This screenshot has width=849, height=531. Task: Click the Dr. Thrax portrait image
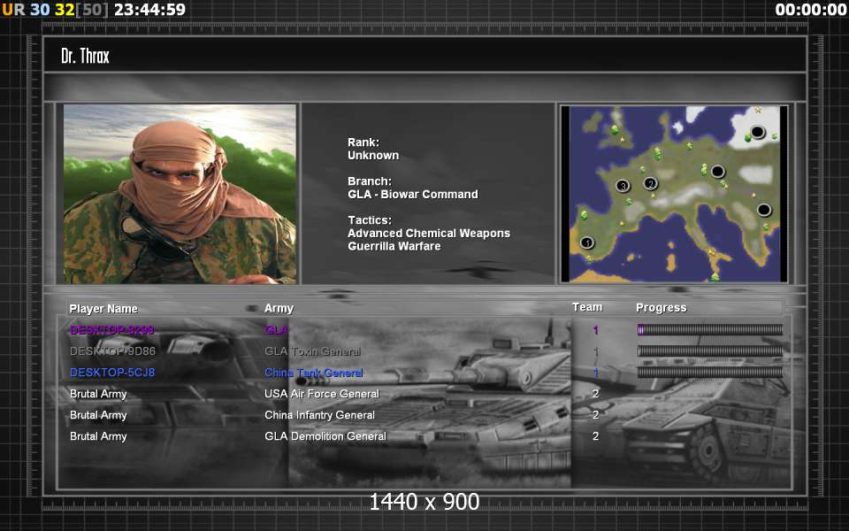(180, 194)
